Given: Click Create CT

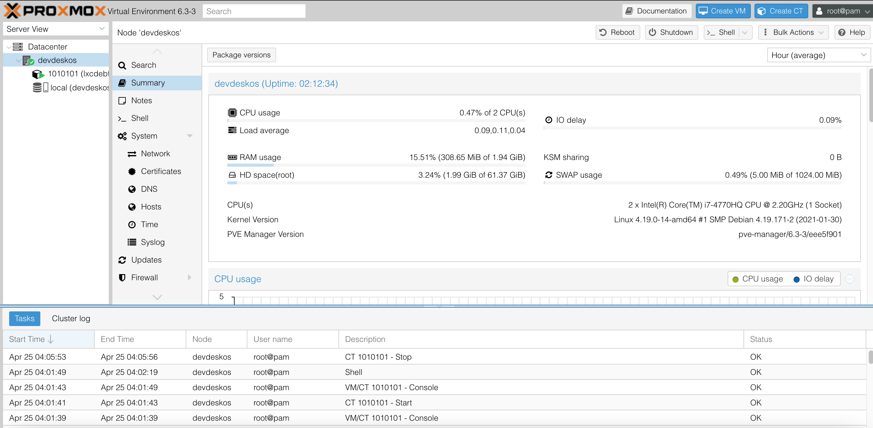Looking at the screenshot, I should click(x=781, y=11).
